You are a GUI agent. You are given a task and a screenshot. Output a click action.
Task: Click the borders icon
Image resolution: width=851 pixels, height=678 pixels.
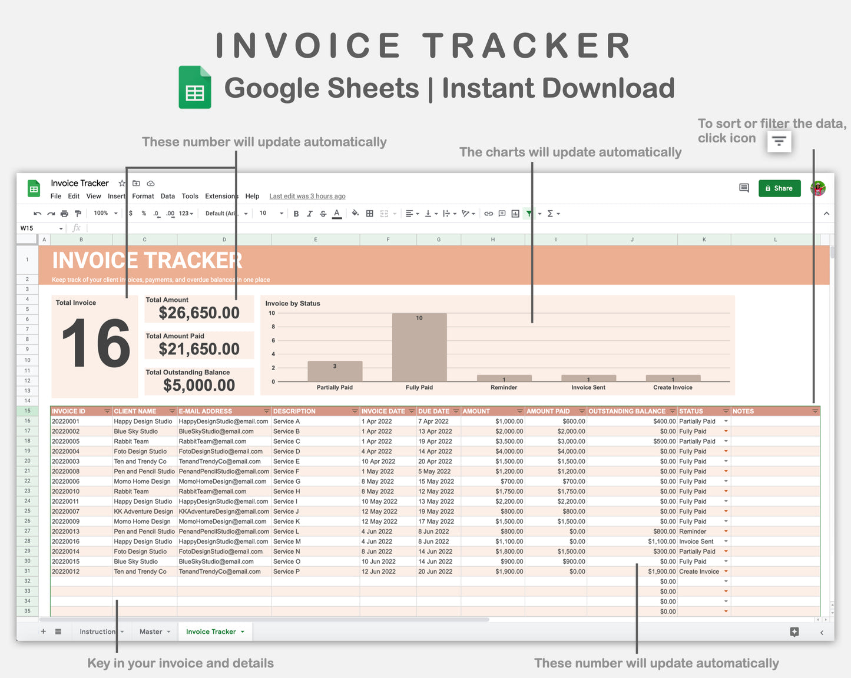tap(369, 213)
